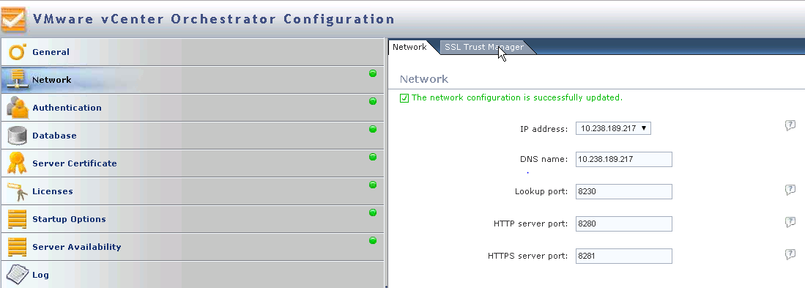
Task: Click the Database cylinder icon
Action: (x=18, y=136)
